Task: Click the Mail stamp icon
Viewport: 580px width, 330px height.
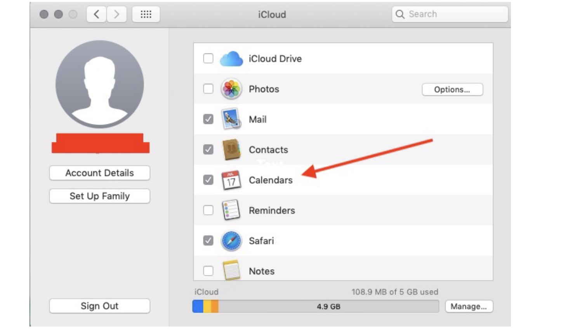Action: pos(231,119)
